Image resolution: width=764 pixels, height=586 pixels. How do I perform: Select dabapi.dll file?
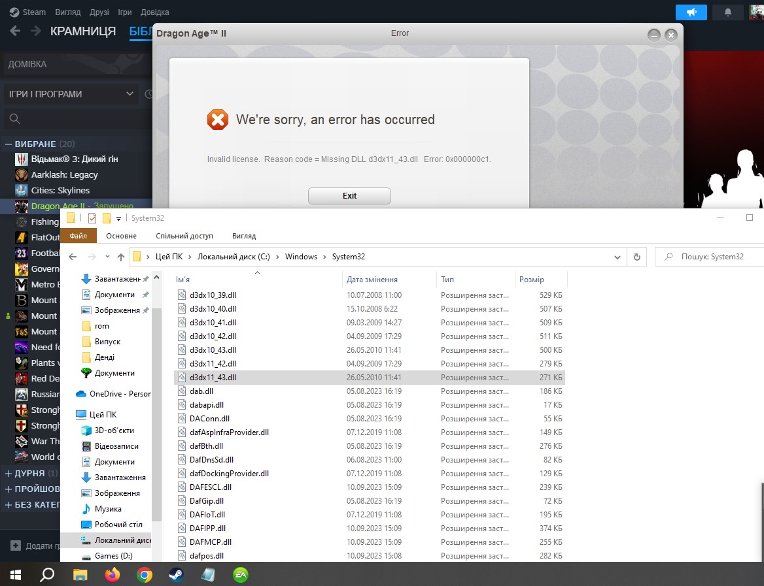point(370,404)
